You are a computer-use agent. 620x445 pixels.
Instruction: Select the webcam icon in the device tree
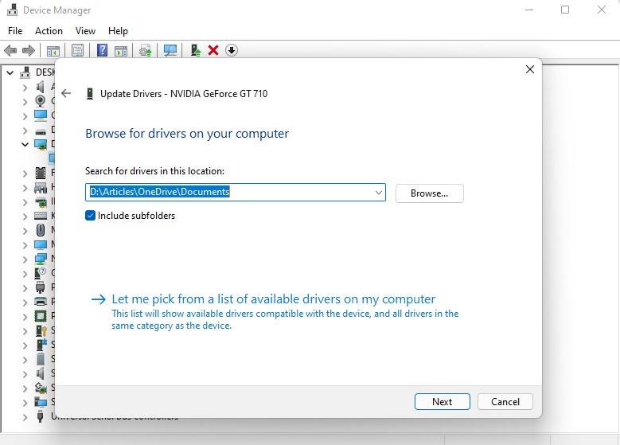coord(40,101)
